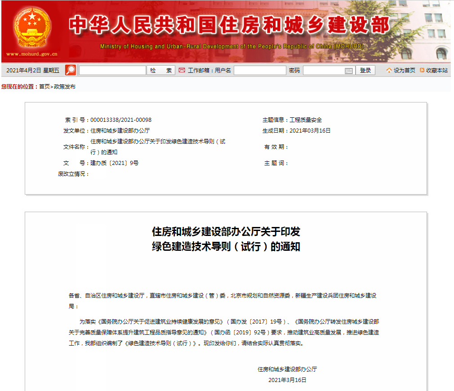Click the headline line 绿色建造技术导则（试行）的通知

point(226,247)
